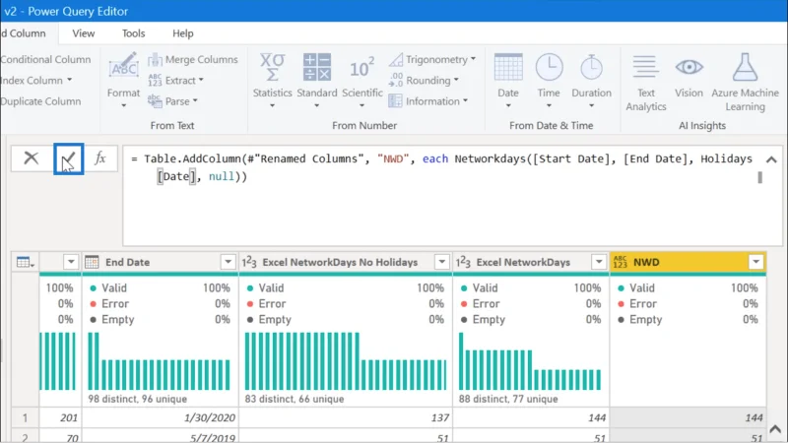Image resolution: width=788 pixels, height=443 pixels.
Task: Click End Date value distribution chart
Action: click(x=160, y=361)
